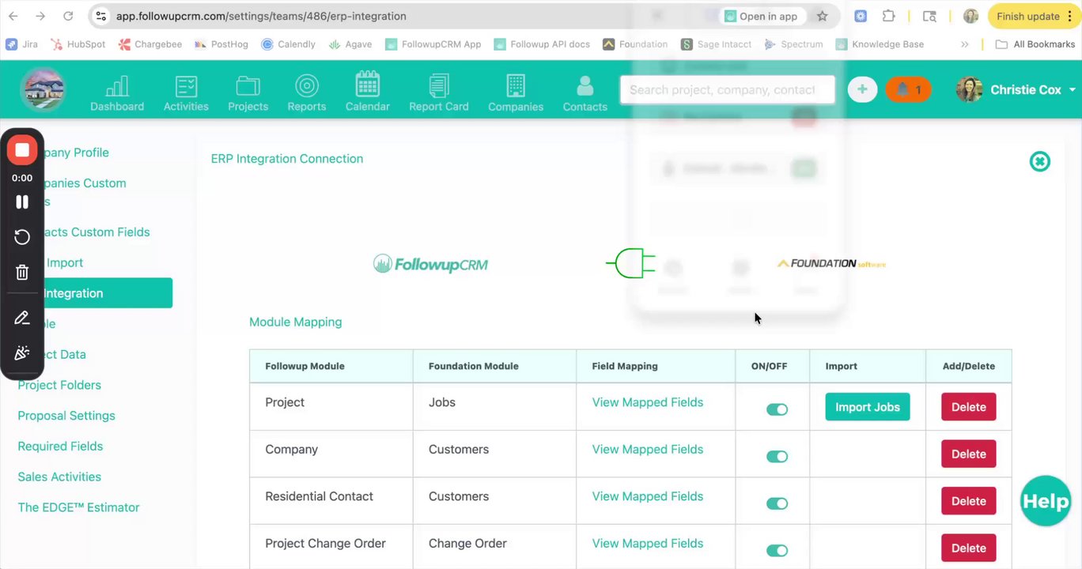
Task: Delete the recording via the trash icon
Action: (x=22, y=273)
